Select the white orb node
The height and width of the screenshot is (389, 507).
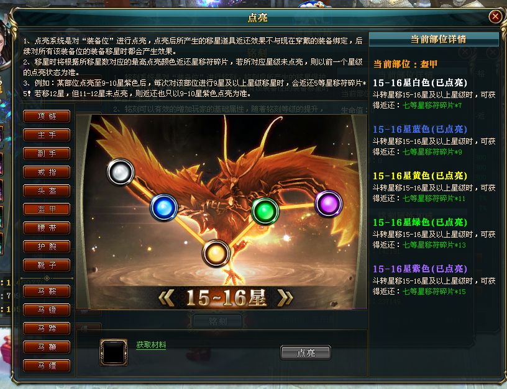tap(121, 172)
